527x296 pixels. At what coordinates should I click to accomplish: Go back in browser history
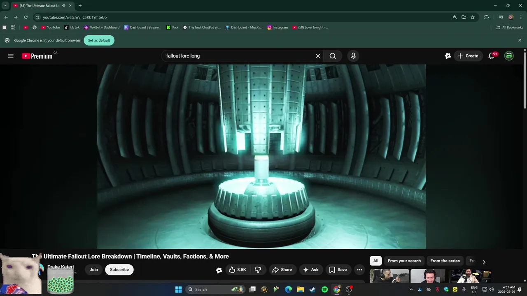[6, 17]
